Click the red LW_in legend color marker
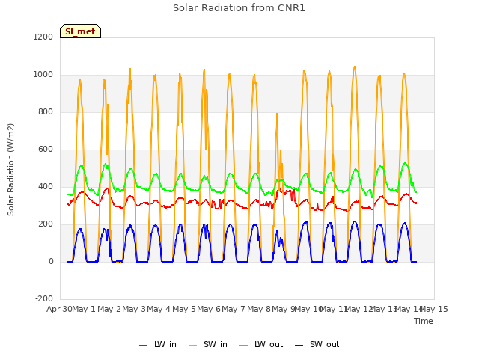 143,346
